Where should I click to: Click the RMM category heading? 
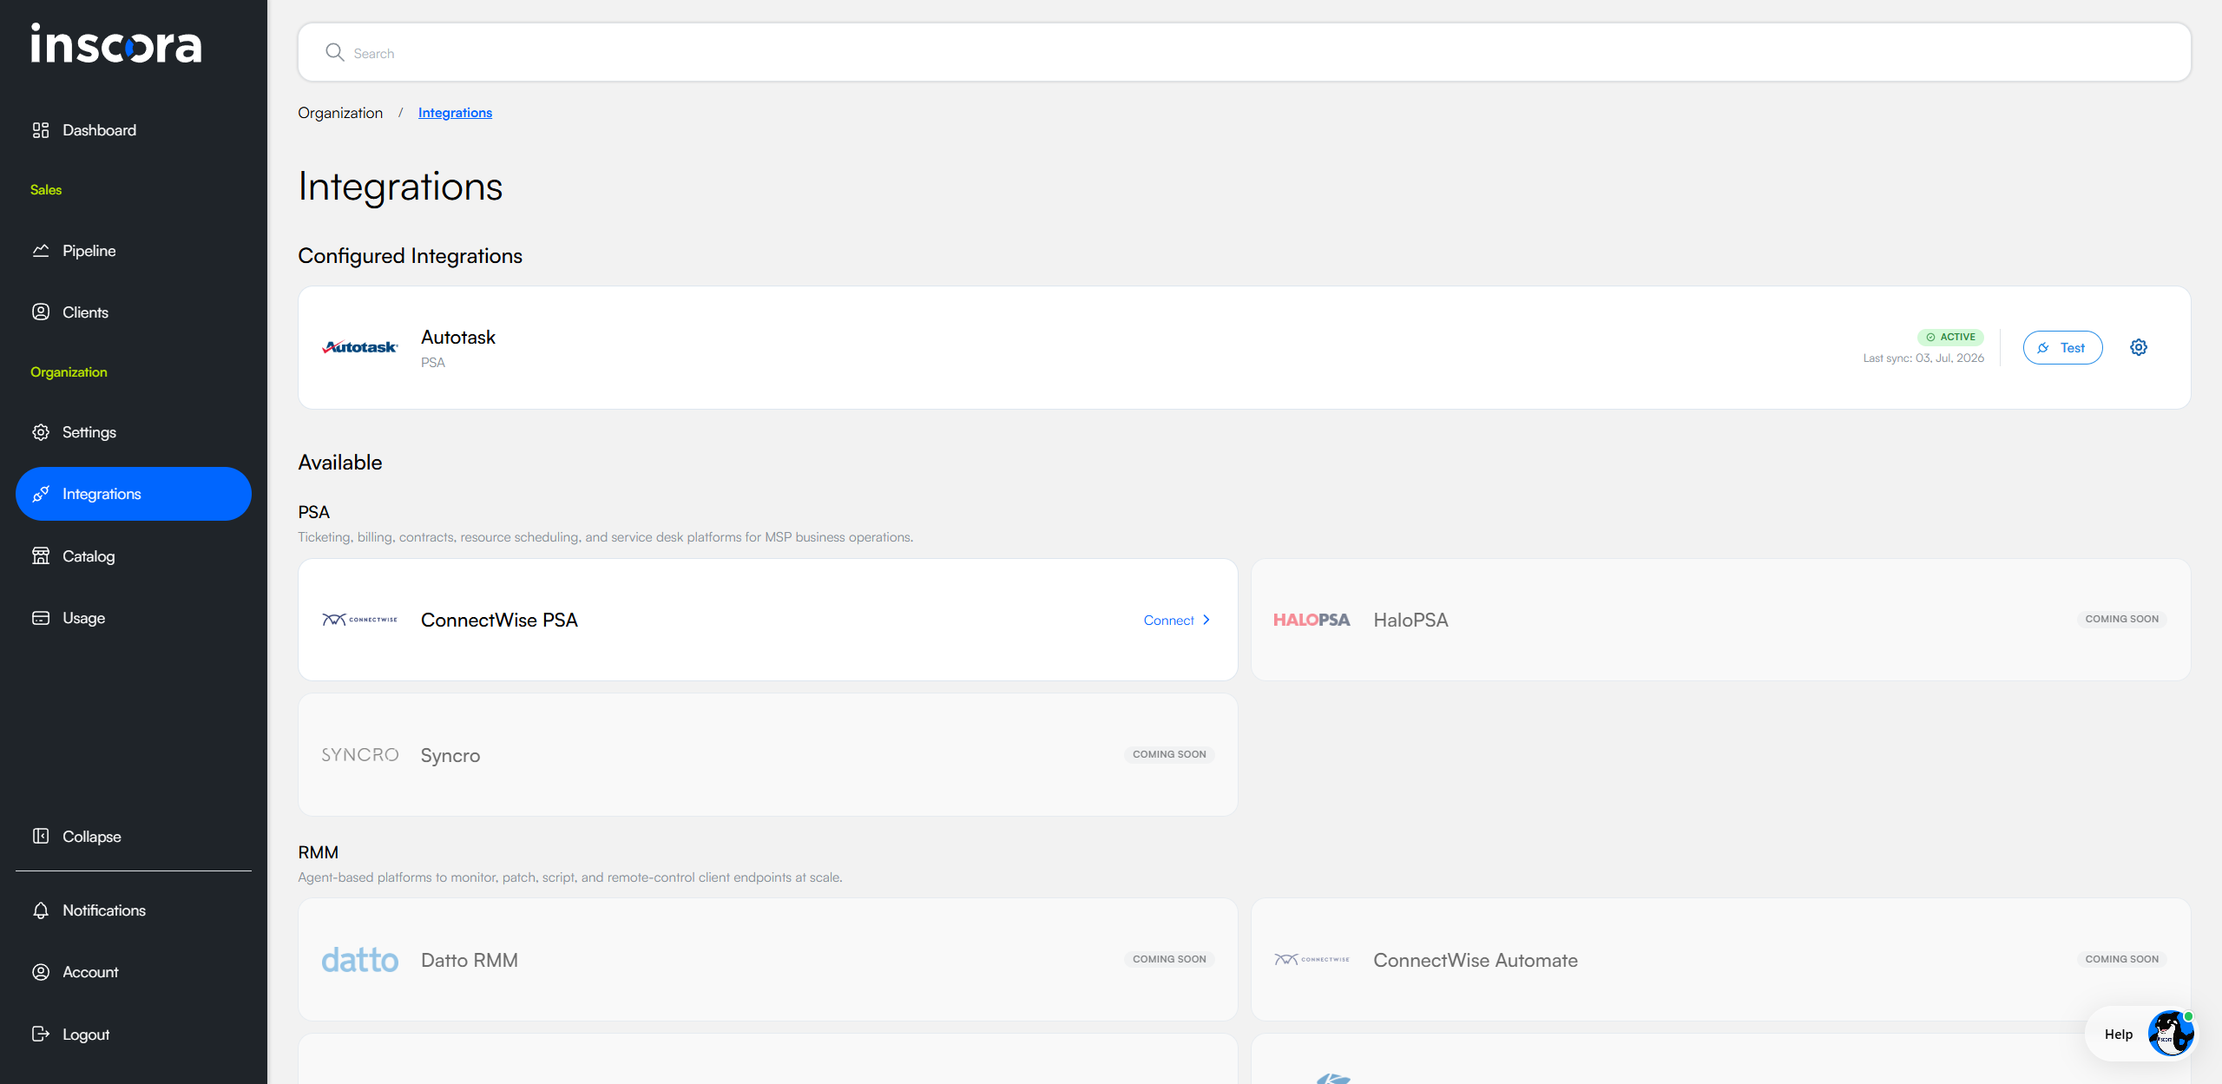[319, 852]
